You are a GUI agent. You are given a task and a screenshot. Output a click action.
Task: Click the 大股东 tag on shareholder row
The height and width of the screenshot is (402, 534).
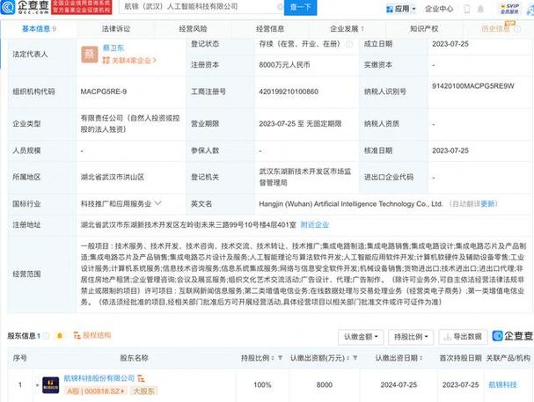point(143,391)
